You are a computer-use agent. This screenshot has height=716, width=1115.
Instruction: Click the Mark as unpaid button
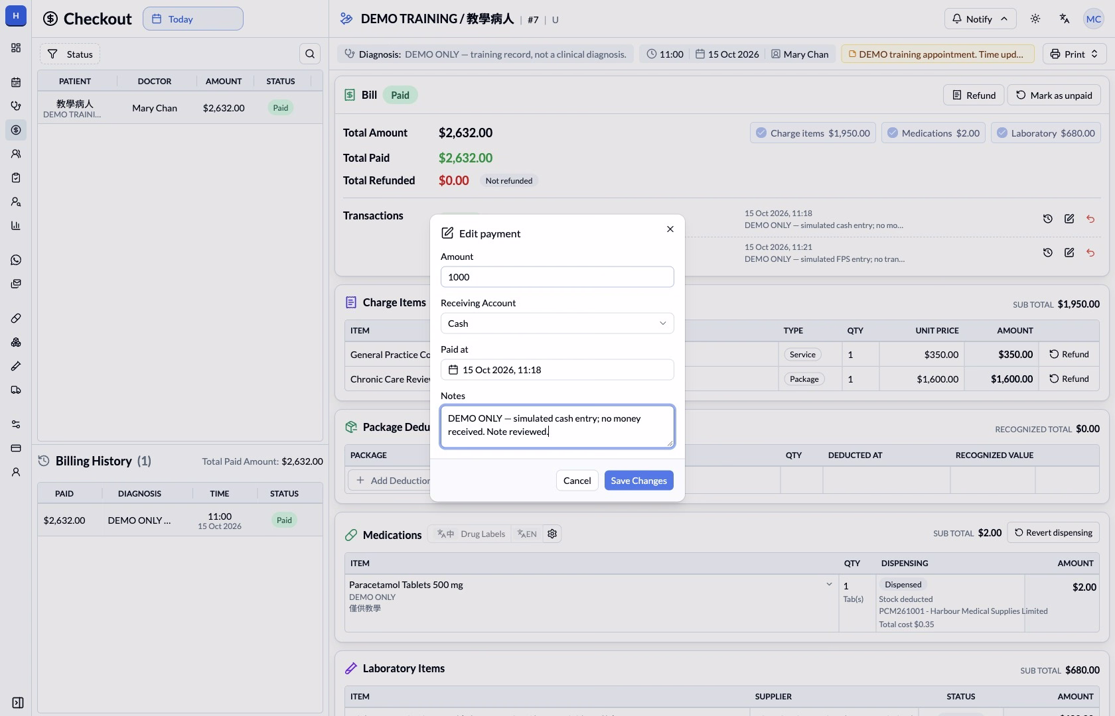pyautogui.click(x=1054, y=95)
